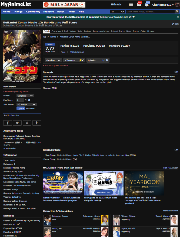Click the anime DVD cover poster

[22, 56]
